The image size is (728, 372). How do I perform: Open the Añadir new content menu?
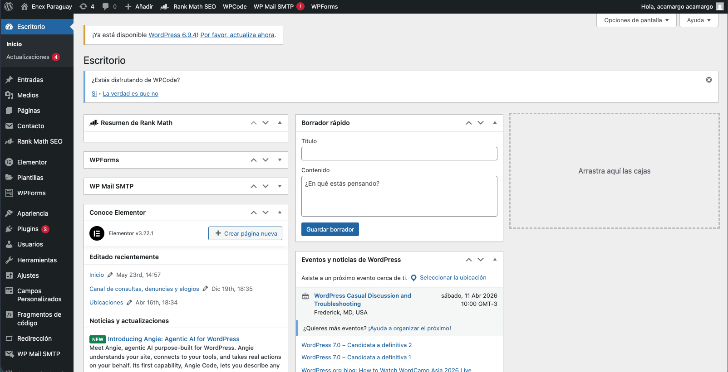[139, 6]
